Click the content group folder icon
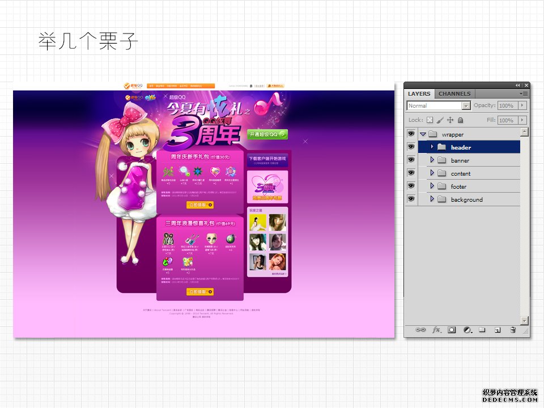Viewport: 544px width, 408px height. (441, 173)
